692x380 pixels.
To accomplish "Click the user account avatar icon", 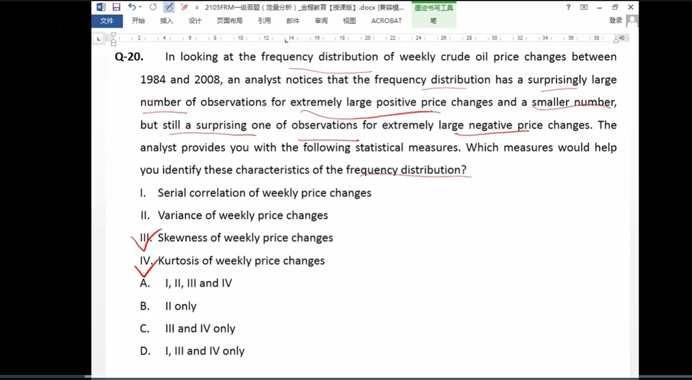I will tap(632, 20).
